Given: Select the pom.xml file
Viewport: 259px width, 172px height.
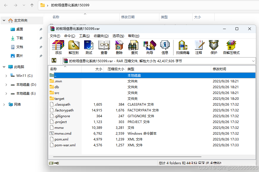Looking at the screenshot, I should click(x=152, y=139).
